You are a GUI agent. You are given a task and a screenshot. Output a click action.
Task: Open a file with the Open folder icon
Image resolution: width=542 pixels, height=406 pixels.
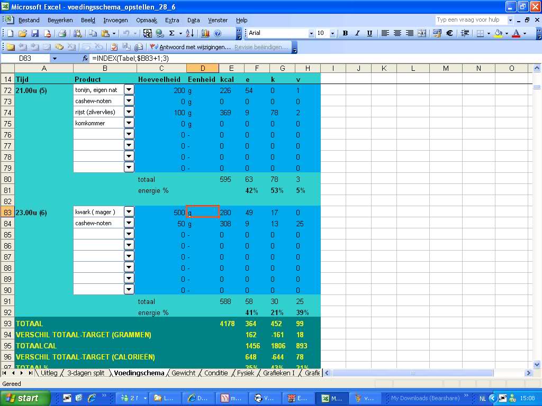[x=22, y=33]
